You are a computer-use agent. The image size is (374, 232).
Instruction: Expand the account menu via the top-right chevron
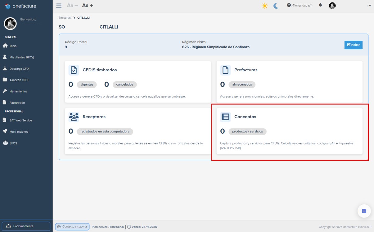point(369,5)
